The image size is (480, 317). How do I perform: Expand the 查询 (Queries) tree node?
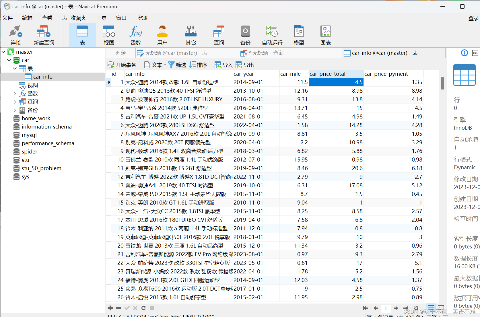tap(15, 102)
